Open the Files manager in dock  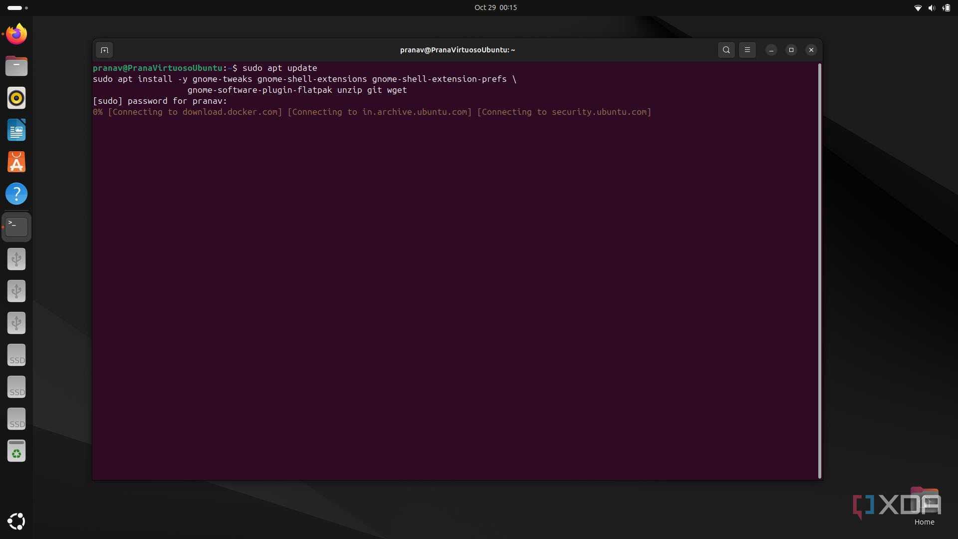[x=16, y=66]
